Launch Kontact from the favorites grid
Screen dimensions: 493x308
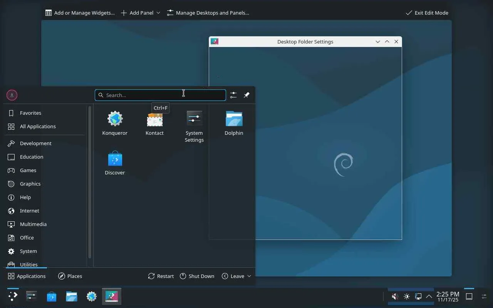154,123
